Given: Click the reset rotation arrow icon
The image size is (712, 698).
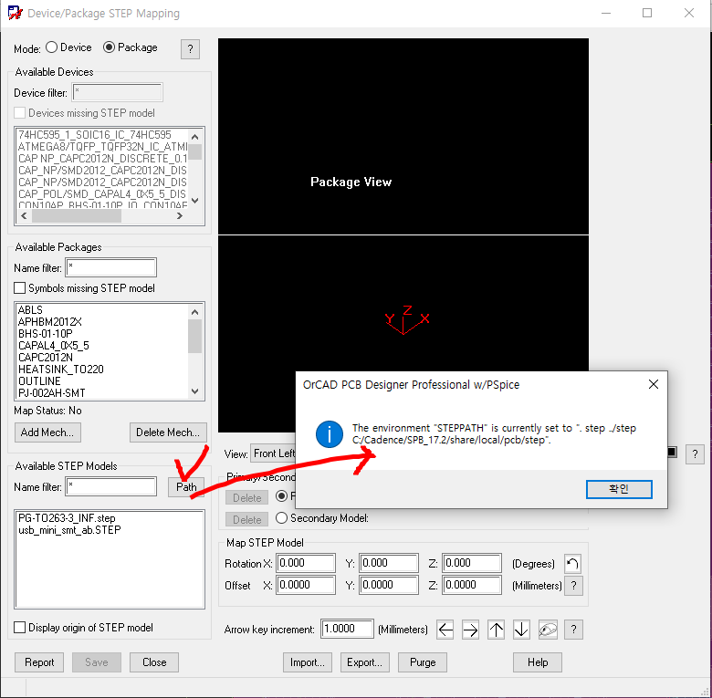Looking at the screenshot, I should click(x=572, y=564).
